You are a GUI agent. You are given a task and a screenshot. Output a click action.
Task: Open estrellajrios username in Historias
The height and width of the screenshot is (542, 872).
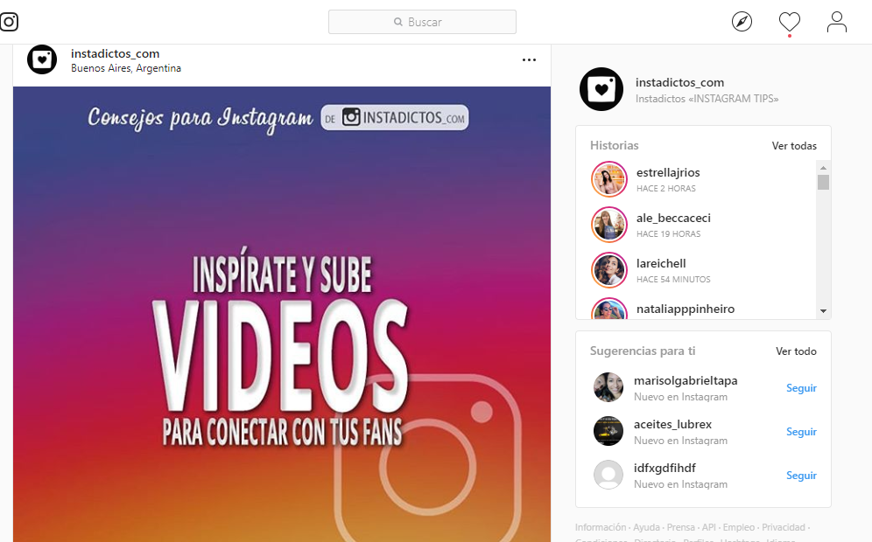[668, 173]
